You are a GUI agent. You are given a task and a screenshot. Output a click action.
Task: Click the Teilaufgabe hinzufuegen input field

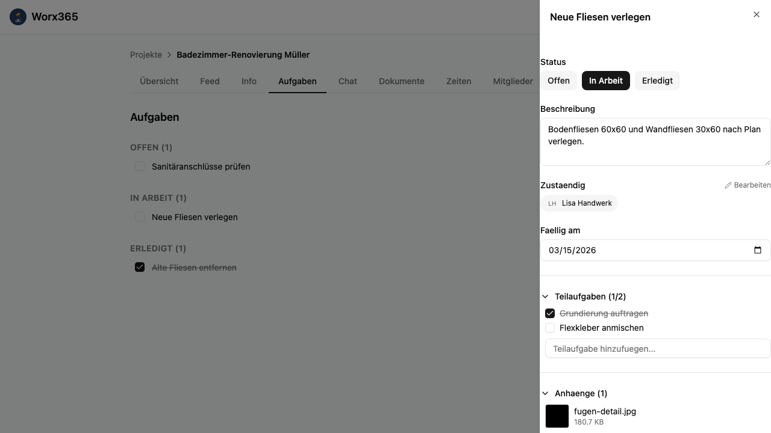657,349
